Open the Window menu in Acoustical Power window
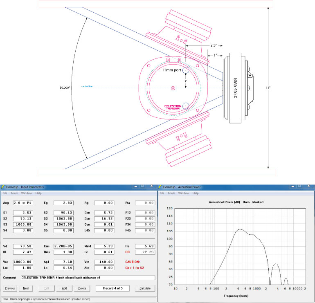 click(x=184, y=193)
